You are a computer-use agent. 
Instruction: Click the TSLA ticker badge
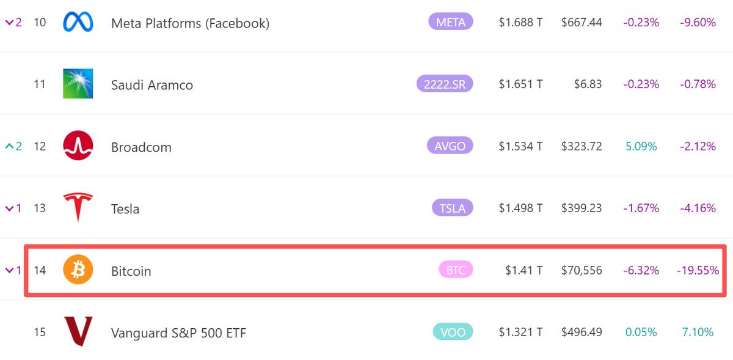click(453, 208)
